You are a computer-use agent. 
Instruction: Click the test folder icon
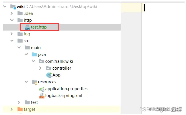27,102
